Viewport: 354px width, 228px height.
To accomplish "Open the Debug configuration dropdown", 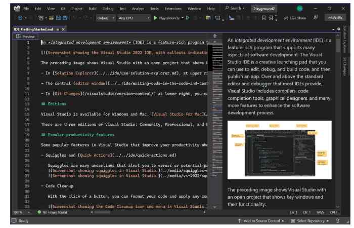I will click(106, 18).
